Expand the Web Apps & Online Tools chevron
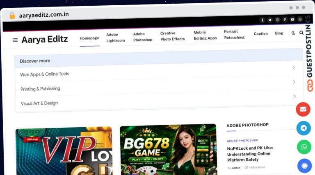 tap(294, 67)
